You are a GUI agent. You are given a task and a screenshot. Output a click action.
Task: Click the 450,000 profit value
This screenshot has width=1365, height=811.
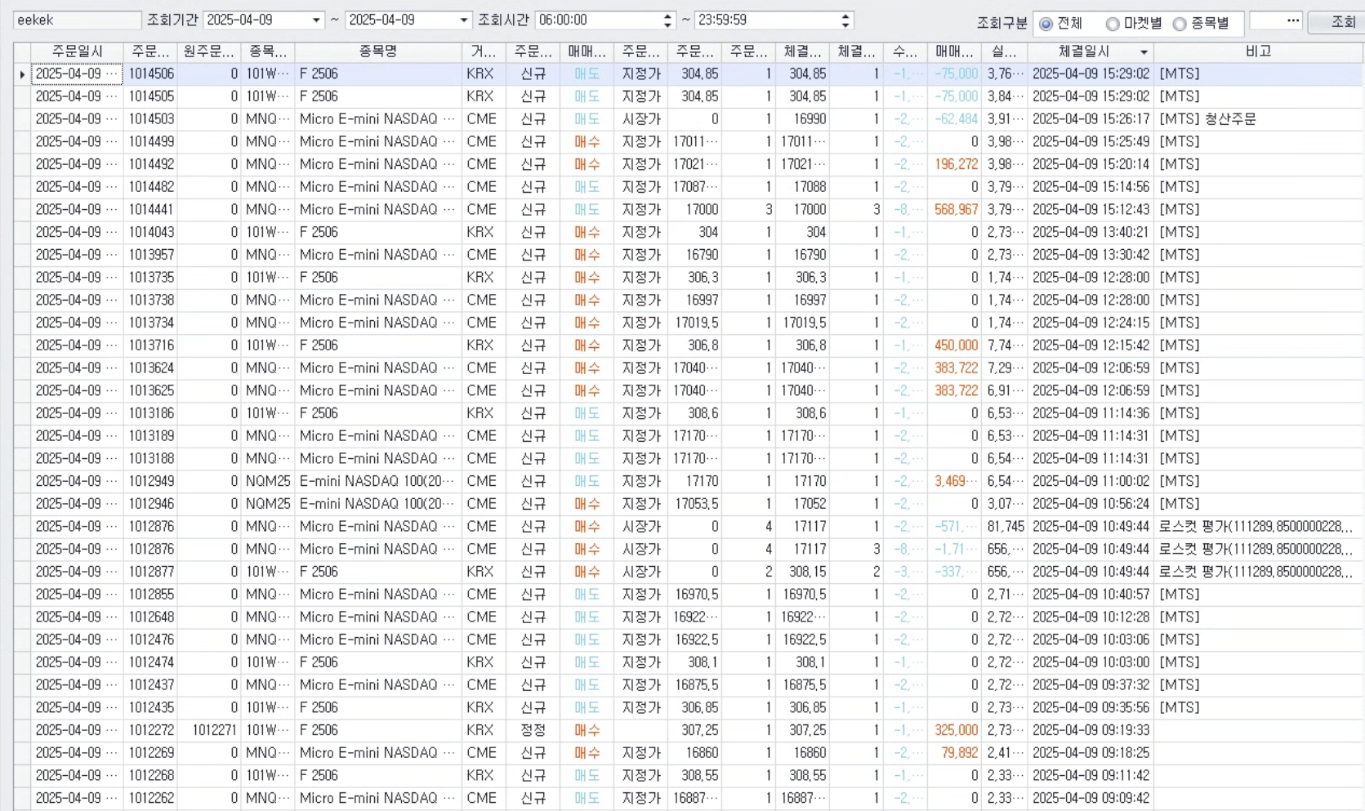point(956,345)
